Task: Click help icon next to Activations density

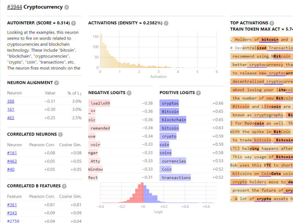Action: pos(166,23)
